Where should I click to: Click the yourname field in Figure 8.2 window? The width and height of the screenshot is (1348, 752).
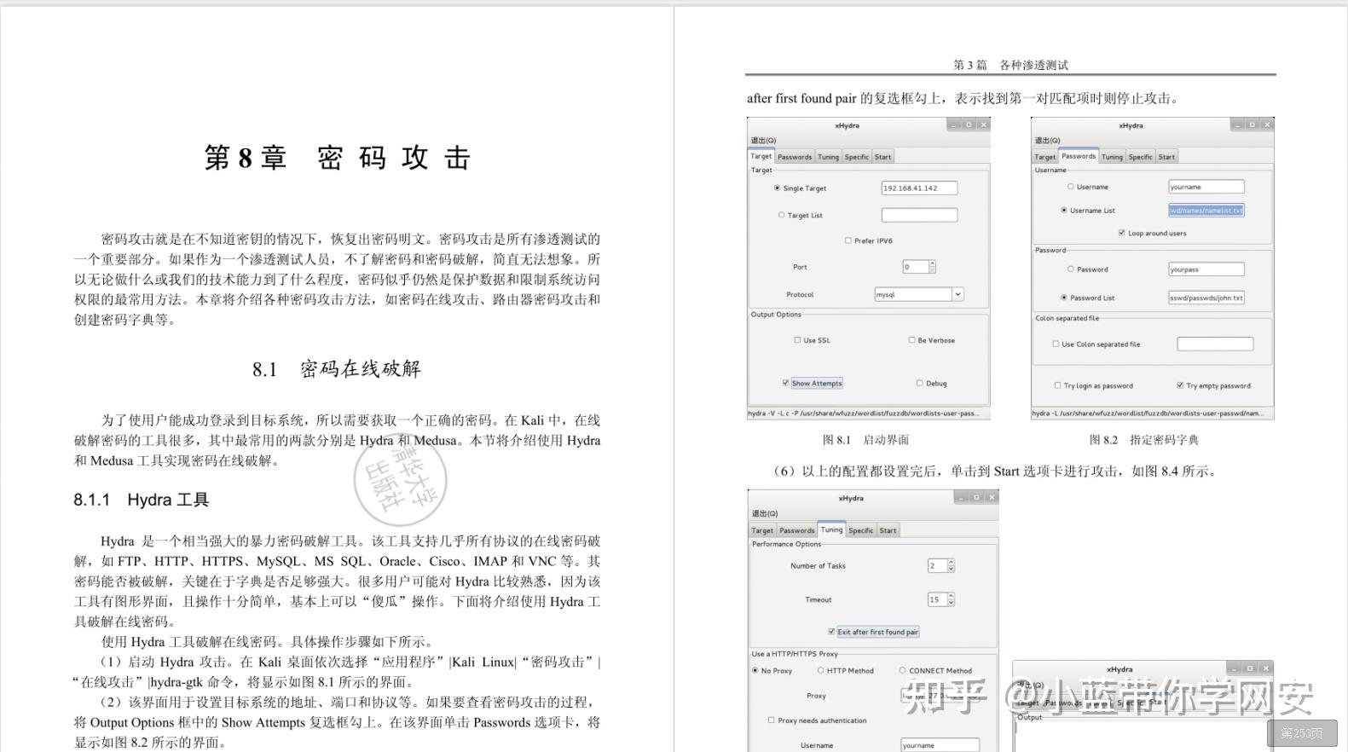coord(1206,187)
